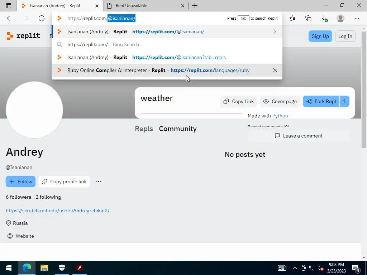This screenshot has height=275, width=367.
Task: Show the browser downloads
Action: (324, 18)
